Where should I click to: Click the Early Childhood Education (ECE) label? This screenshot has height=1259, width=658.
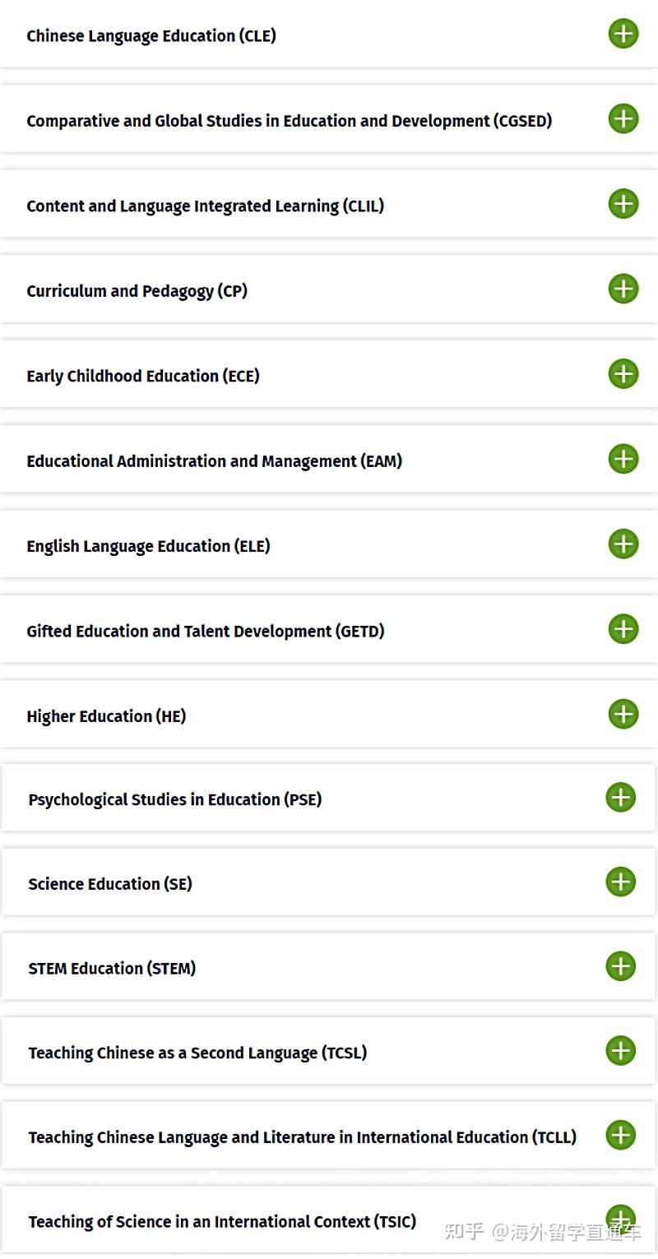pos(142,377)
